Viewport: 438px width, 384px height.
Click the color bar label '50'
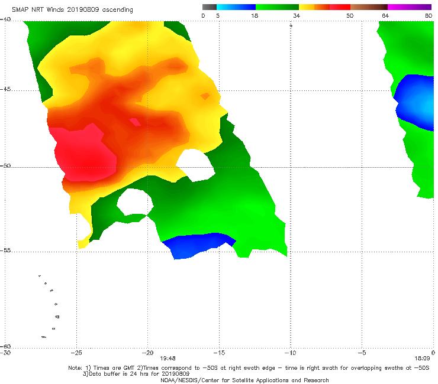pyautogui.click(x=350, y=15)
